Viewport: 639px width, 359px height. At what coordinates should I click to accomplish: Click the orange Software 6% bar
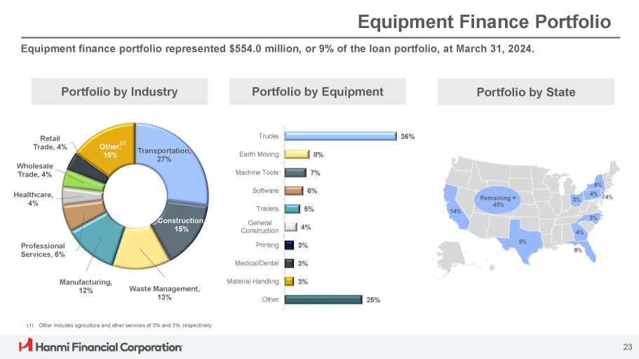293,191
